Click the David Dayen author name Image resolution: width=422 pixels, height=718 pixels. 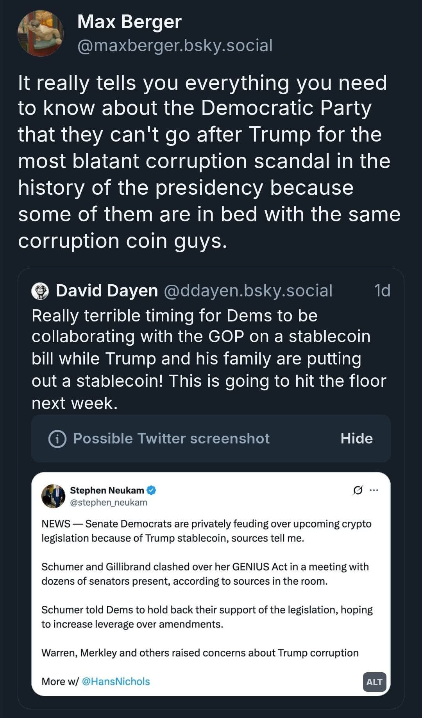[x=107, y=291]
